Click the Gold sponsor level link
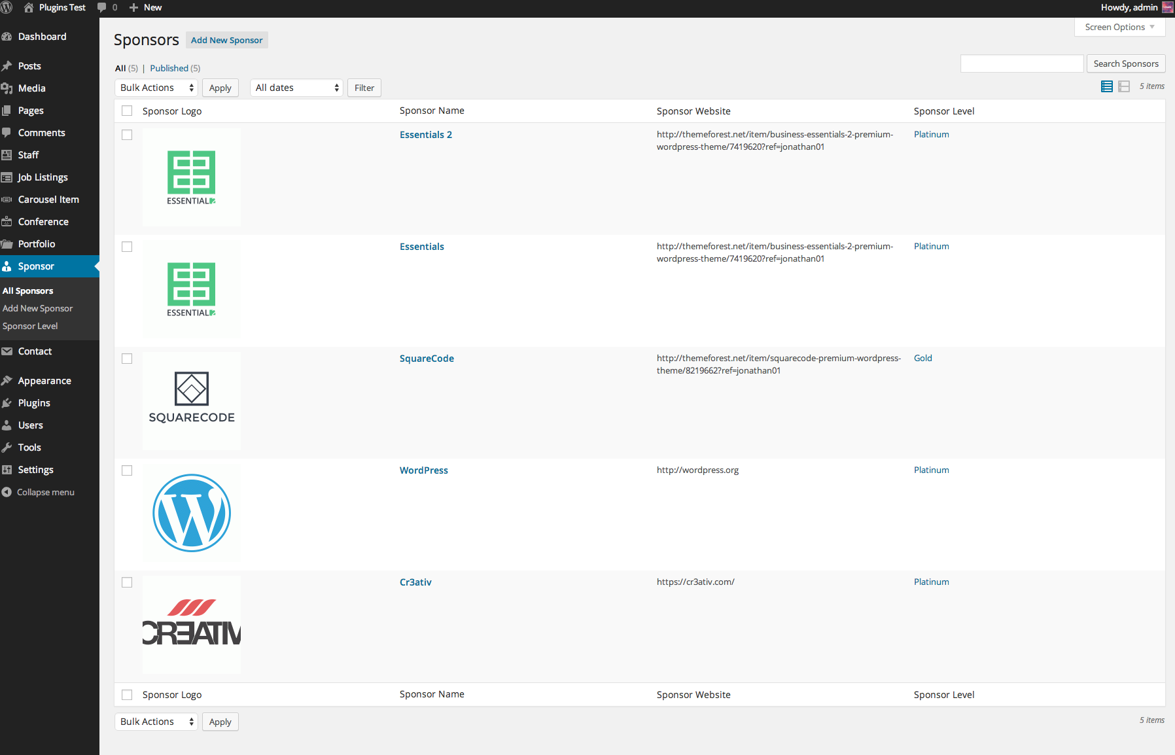1175x755 pixels. pyautogui.click(x=923, y=358)
